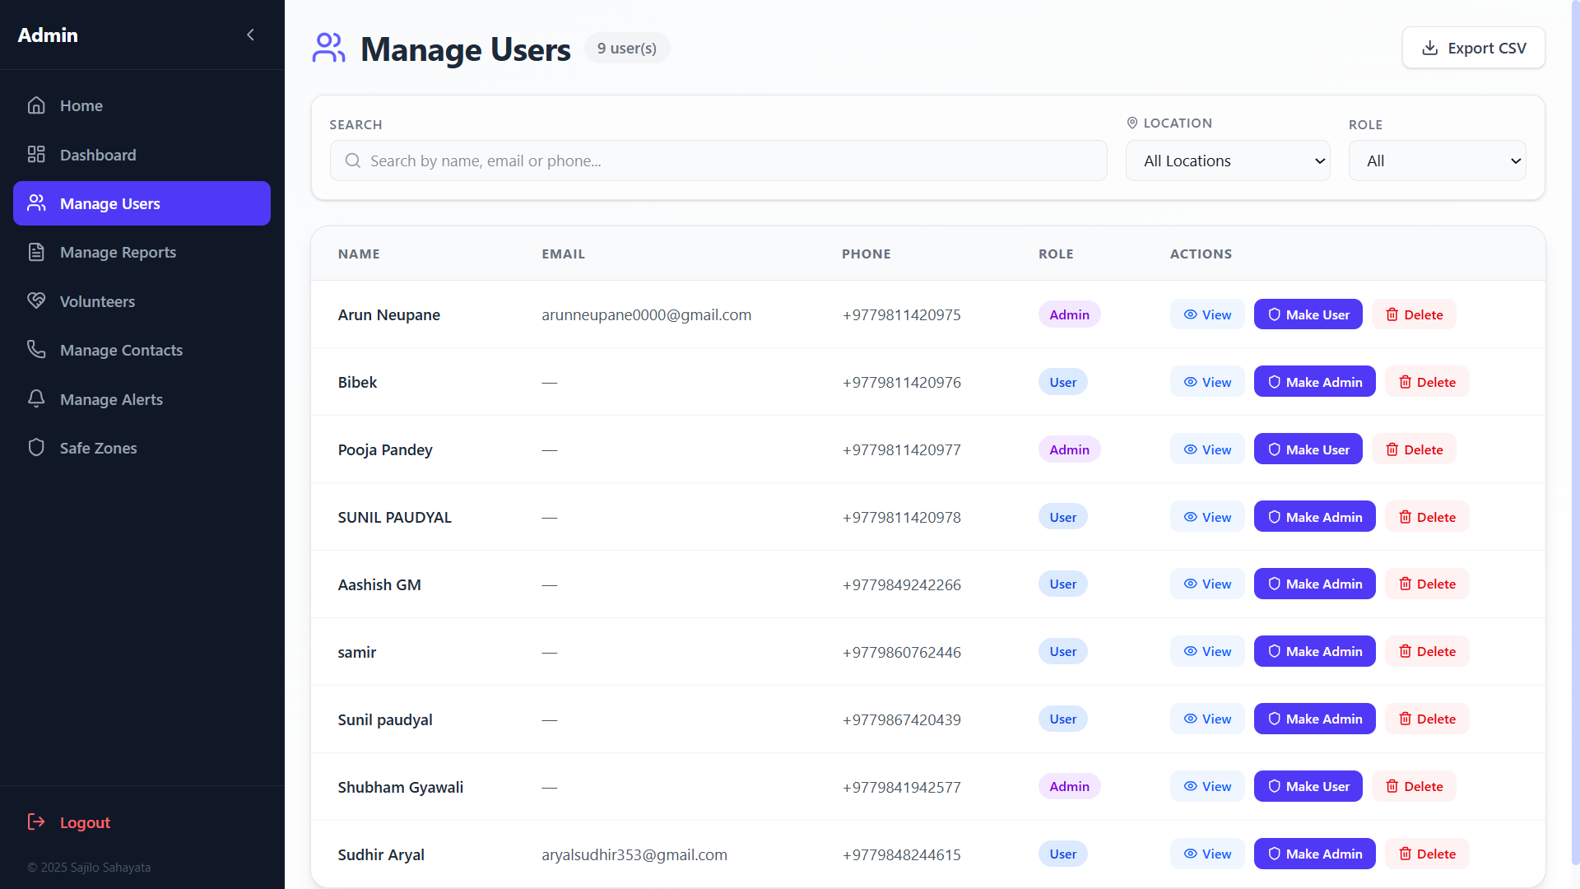
Task: Click the name Shubham Gyawali
Action: tap(400, 787)
